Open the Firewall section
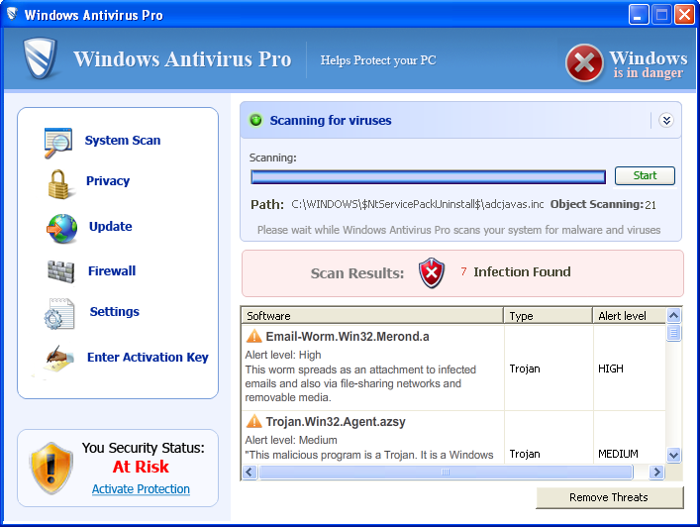700x527 pixels. coord(112,271)
